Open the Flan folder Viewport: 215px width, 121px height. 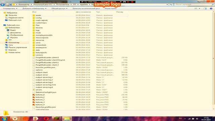tap(38, 25)
